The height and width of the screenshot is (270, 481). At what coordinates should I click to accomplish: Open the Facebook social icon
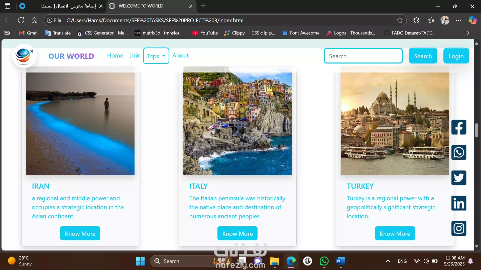click(x=459, y=127)
